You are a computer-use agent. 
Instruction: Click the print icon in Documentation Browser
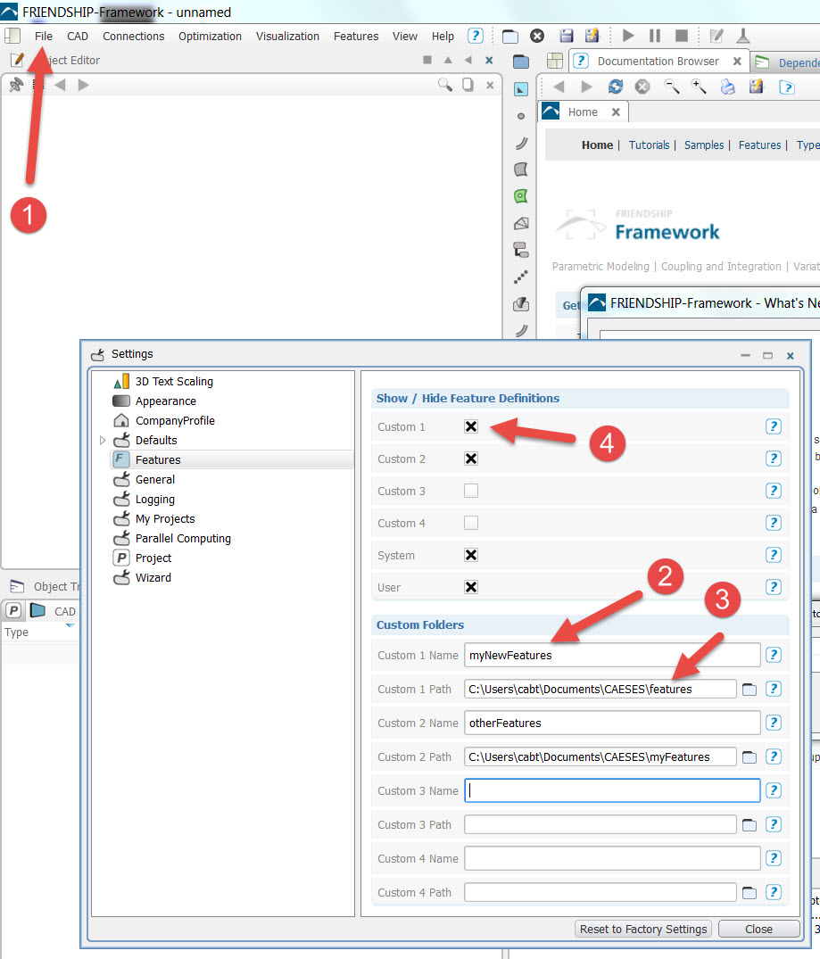(727, 87)
